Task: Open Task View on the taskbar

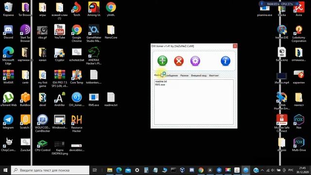Action: point(95,170)
